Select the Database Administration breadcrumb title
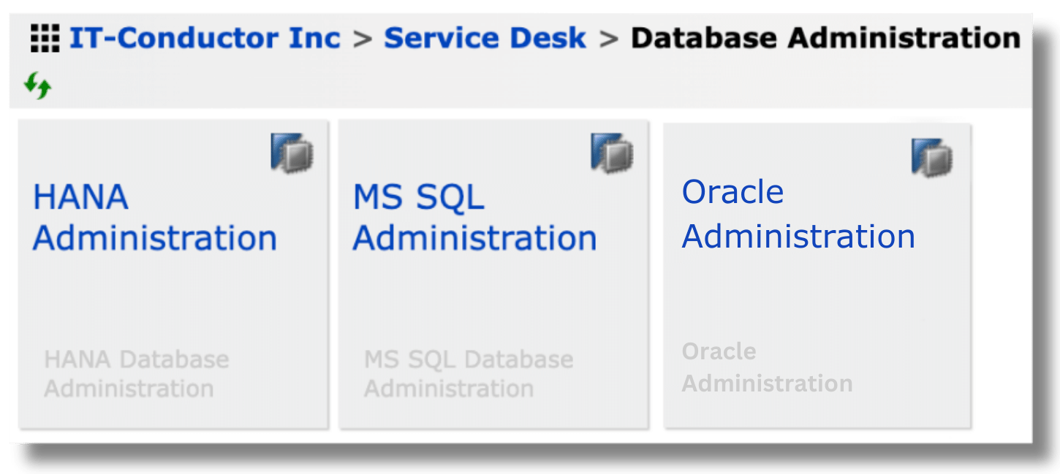The height and width of the screenshot is (474, 1060). (825, 38)
